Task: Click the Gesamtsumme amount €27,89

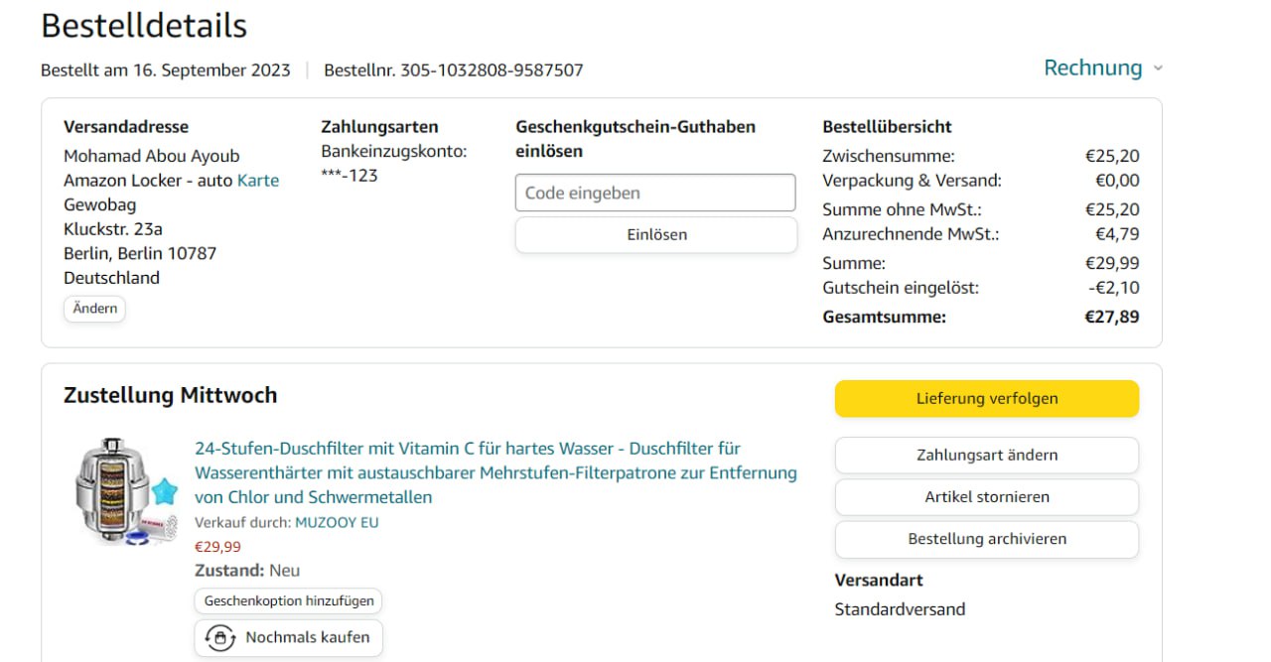Action: pos(1112,318)
